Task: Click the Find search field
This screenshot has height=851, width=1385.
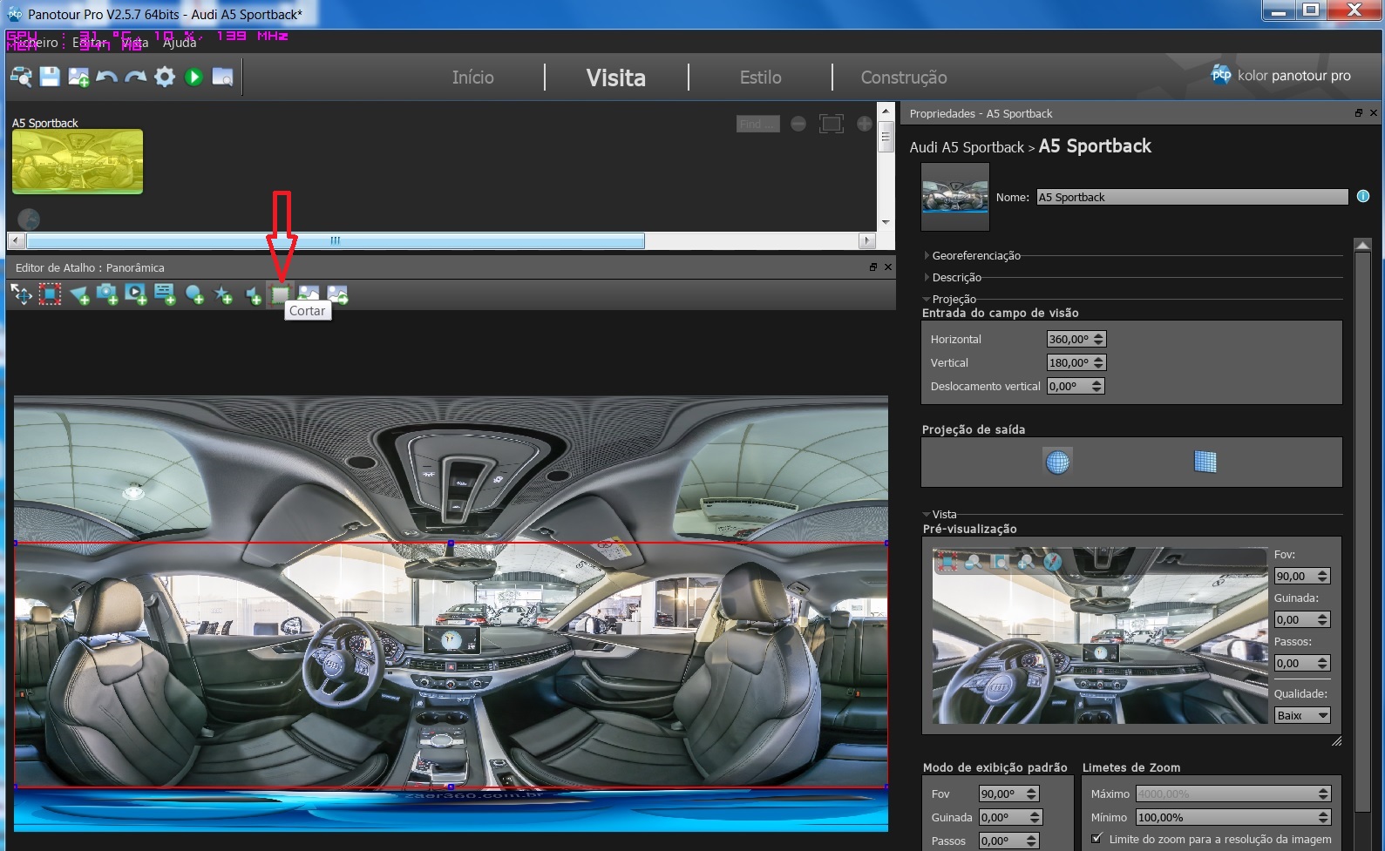Action: click(x=757, y=124)
